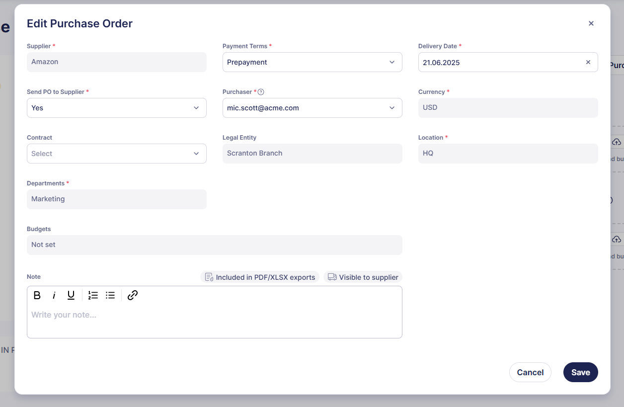
Task: Click the Purchaser help question mark icon
Action: pyautogui.click(x=261, y=92)
